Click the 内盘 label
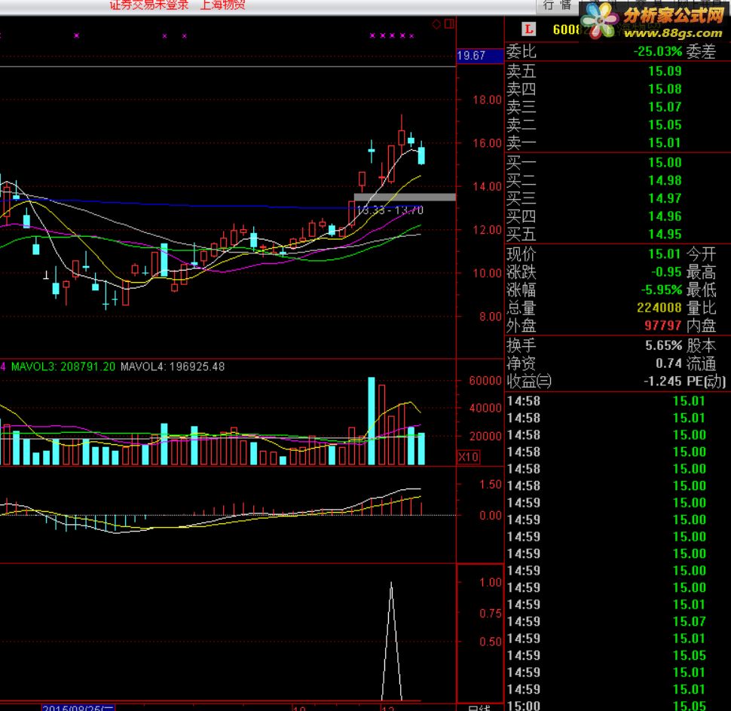The width and height of the screenshot is (731, 711). point(701,326)
